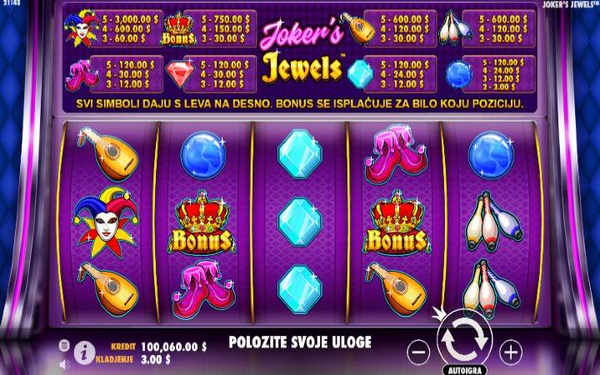The width and height of the screenshot is (600, 375).
Task: Click the Bonus crown on reel two
Action: (202, 222)
